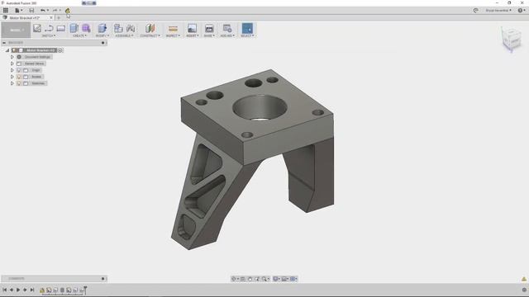Screen dimensions: 529x297
Task: Click the Construct plane icon
Action: pyautogui.click(x=150, y=28)
